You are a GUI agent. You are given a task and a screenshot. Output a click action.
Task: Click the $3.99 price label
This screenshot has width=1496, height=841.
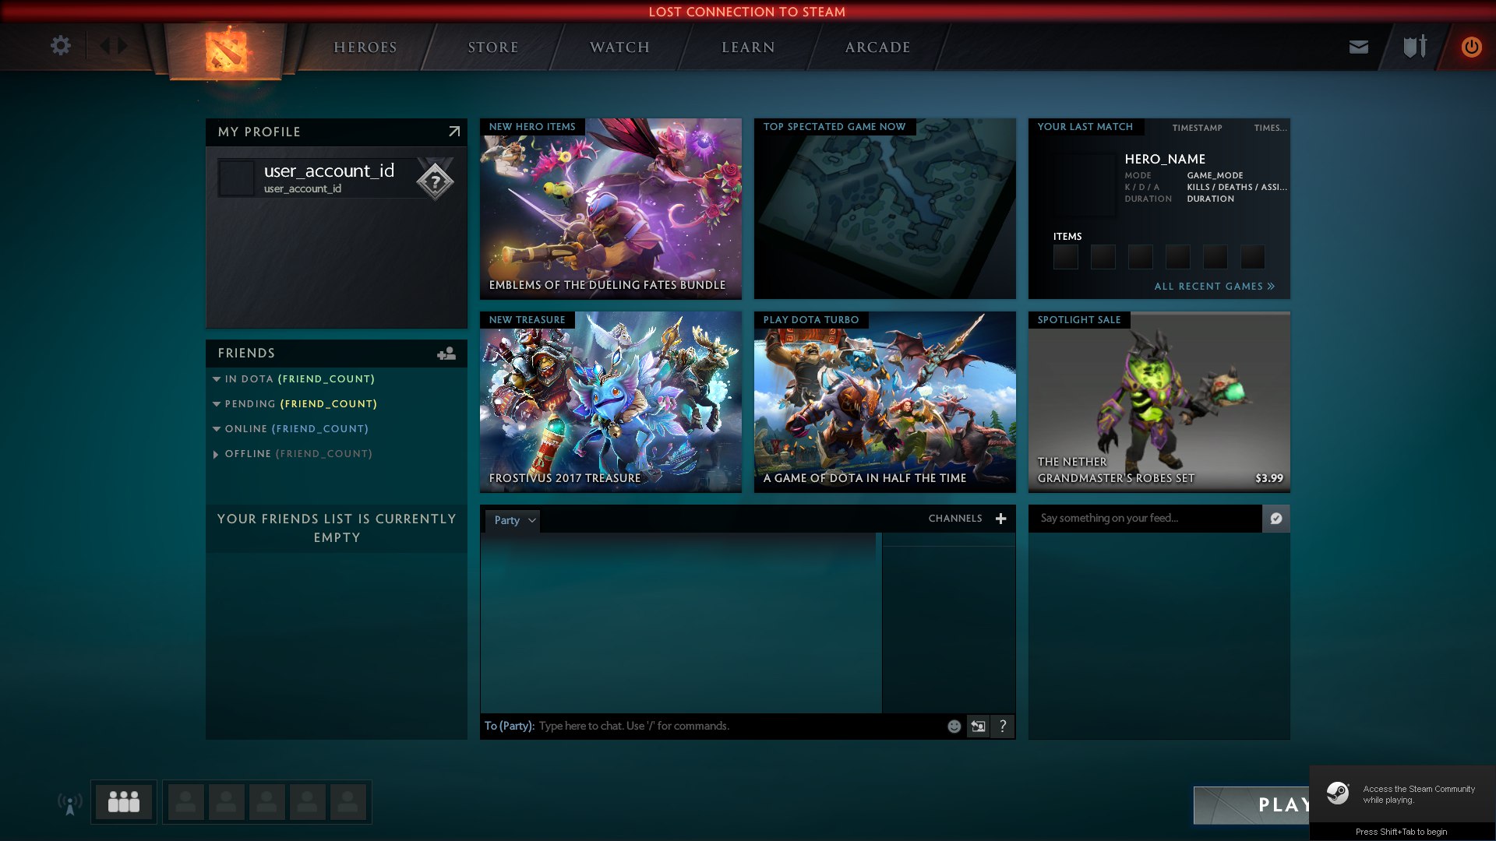tap(1269, 478)
